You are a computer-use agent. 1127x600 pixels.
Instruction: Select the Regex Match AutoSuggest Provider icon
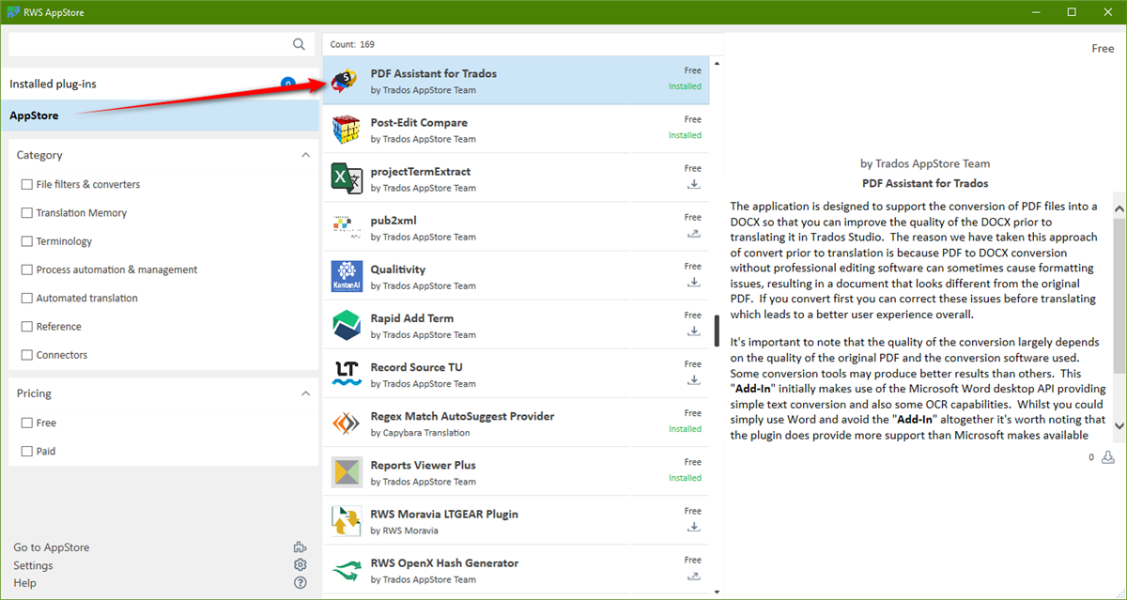346,422
